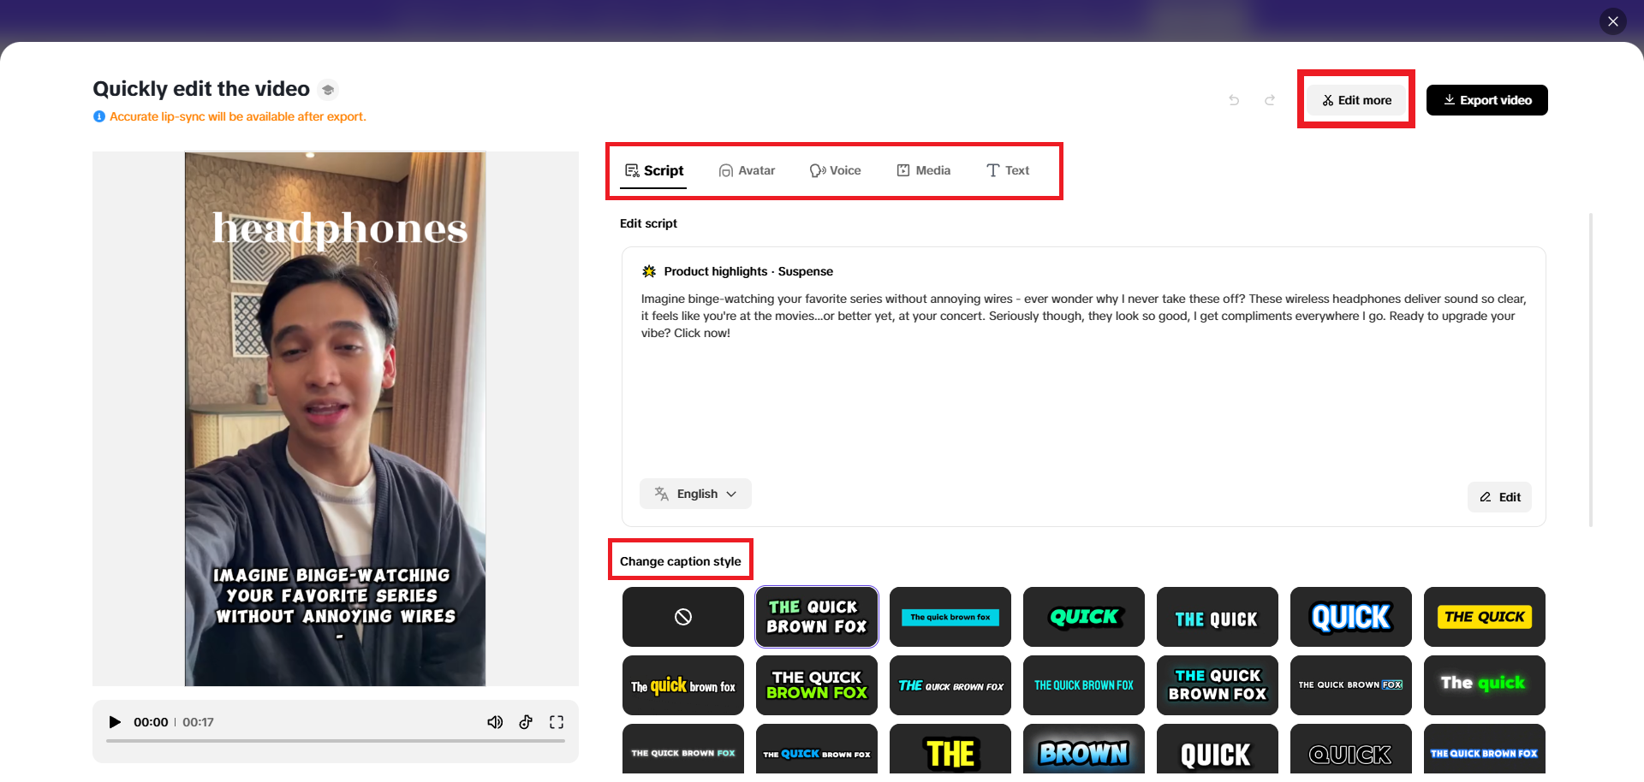Select the hollow outlined "QUICK" caption style
The height and width of the screenshot is (782, 1644).
coord(1351,751)
